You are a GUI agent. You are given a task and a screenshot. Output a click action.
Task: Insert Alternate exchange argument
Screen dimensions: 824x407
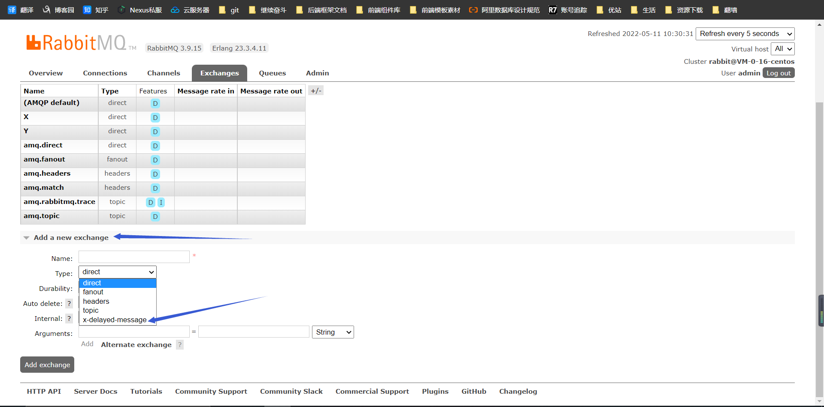136,345
